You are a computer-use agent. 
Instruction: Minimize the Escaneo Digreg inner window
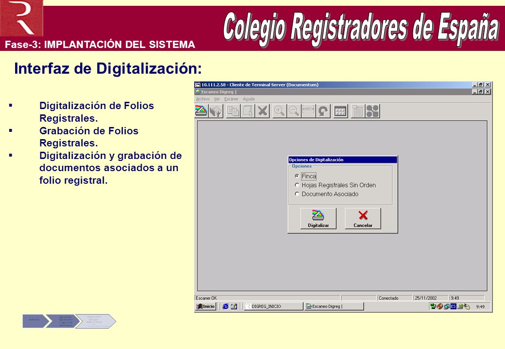[x=474, y=92]
